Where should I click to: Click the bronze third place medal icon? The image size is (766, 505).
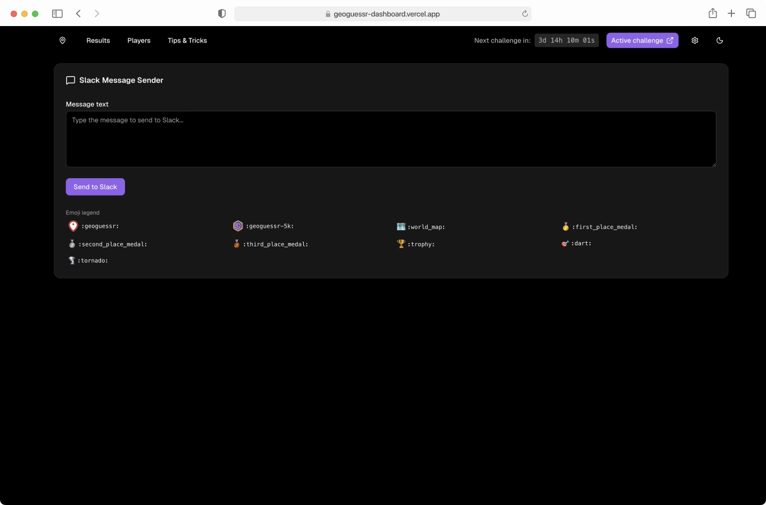(x=236, y=244)
